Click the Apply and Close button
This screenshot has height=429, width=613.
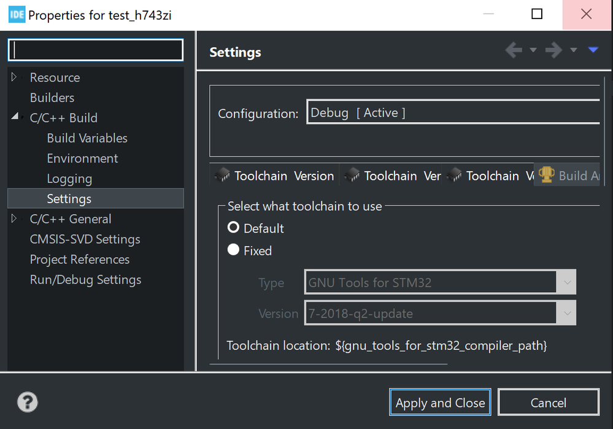click(440, 402)
